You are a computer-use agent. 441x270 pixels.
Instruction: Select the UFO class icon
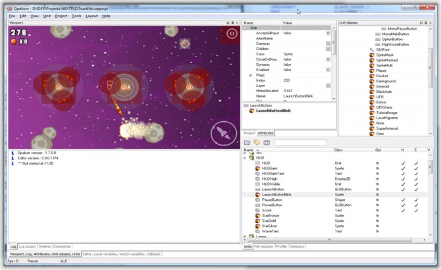[x=371, y=97]
